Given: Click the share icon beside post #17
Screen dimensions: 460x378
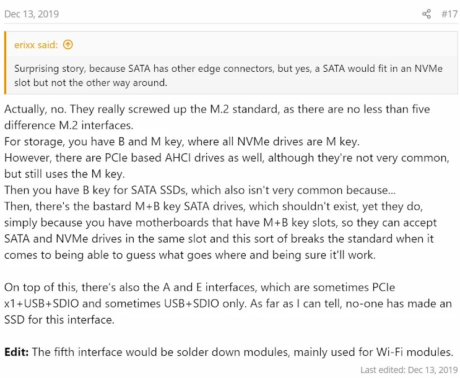Looking at the screenshot, I should (x=427, y=14).
